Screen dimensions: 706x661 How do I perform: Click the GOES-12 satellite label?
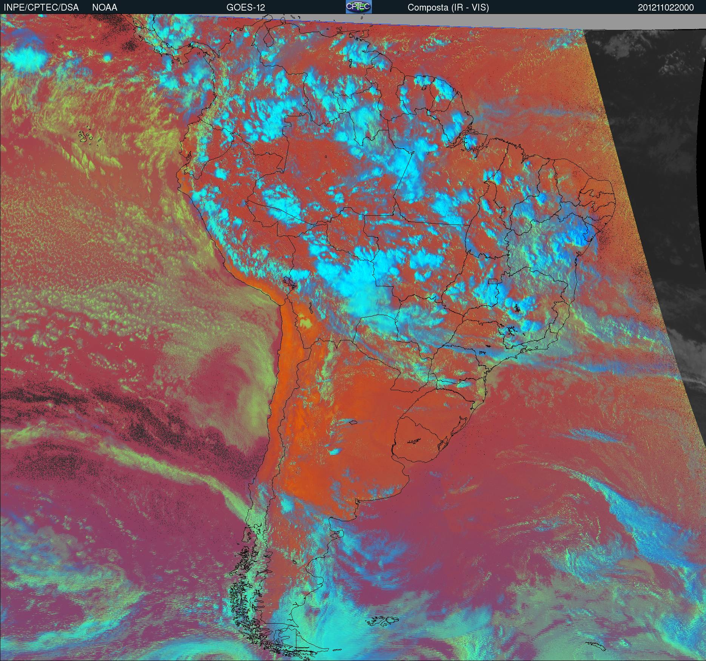[245, 8]
